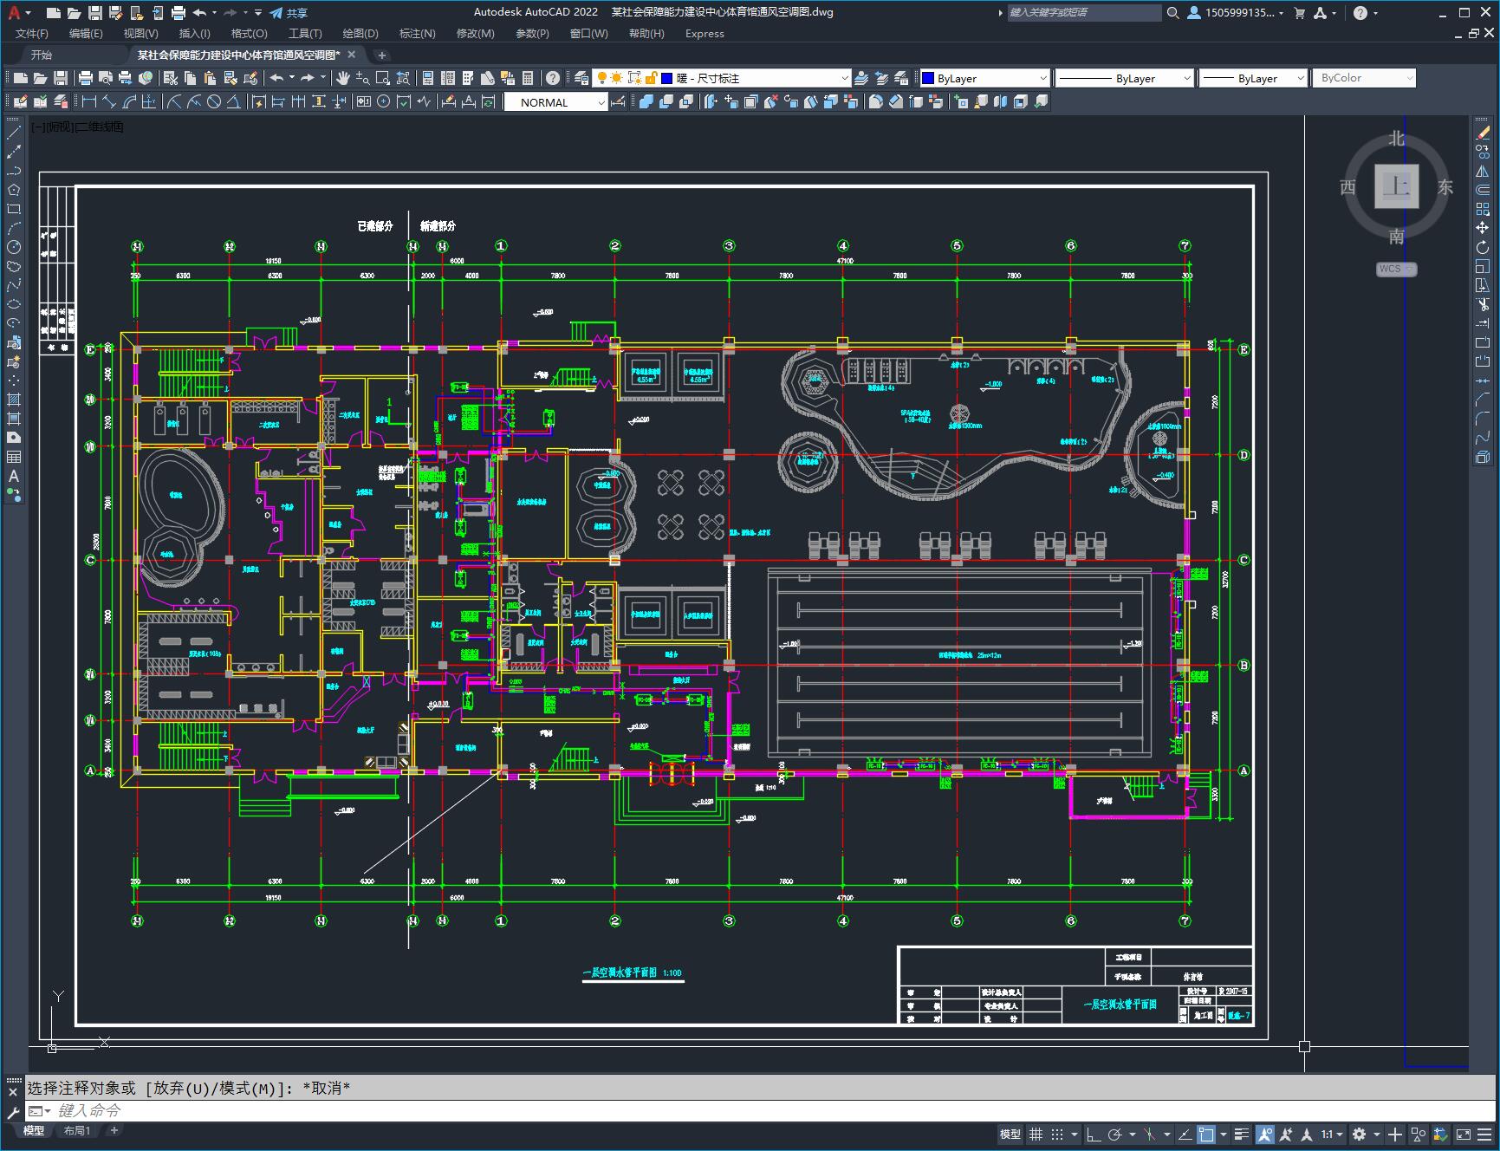Open the WCS coordinate system dropdown

pyautogui.click(x=1396, y=269)
